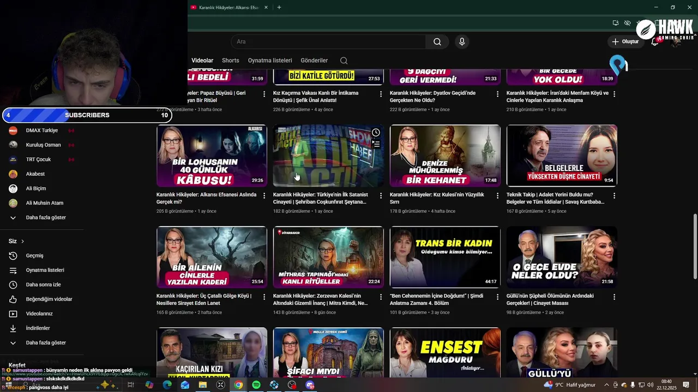Open title link Türkiye'nin İlk Satanist Cinayeti
The image size is (698, 392).
coord(320,198)
